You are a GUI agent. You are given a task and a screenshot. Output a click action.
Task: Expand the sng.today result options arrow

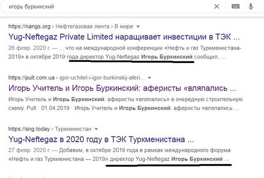pos(96,129)
